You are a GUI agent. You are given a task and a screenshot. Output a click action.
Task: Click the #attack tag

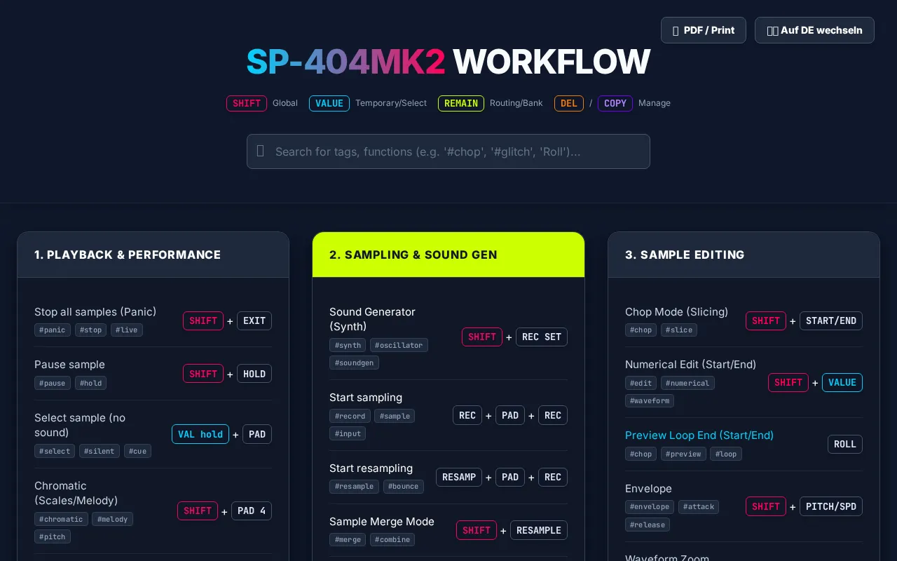pyautogui.click(x=699, y=506)
